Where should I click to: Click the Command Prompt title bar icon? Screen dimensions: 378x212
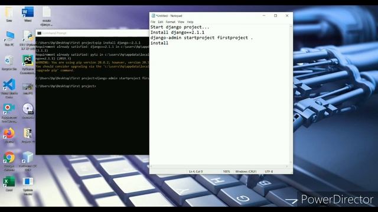point(40,33)
